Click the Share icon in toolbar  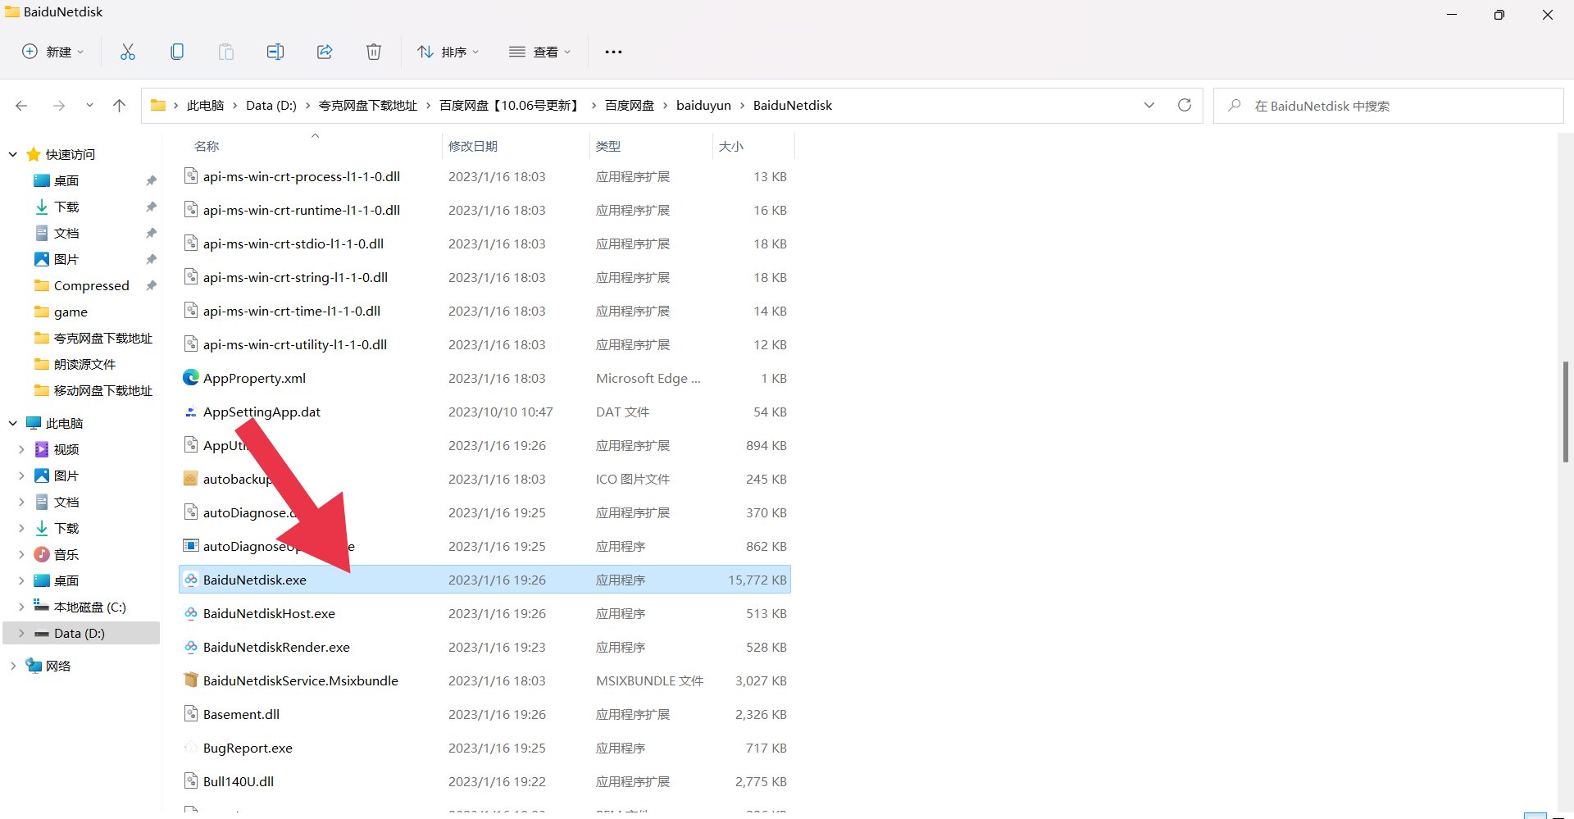point(325,52)
